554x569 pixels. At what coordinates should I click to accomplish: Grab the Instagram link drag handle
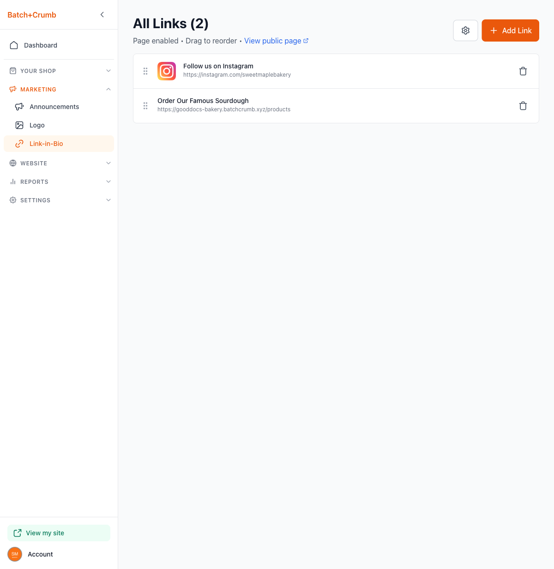pyautogui.click(x=145, y=71)
